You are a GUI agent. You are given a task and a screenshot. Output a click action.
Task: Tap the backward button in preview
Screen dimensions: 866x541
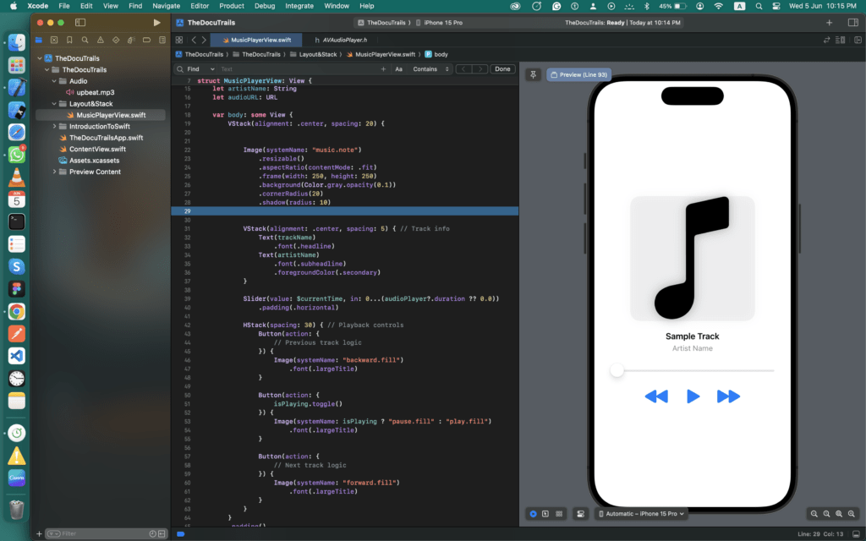[656, 396]
